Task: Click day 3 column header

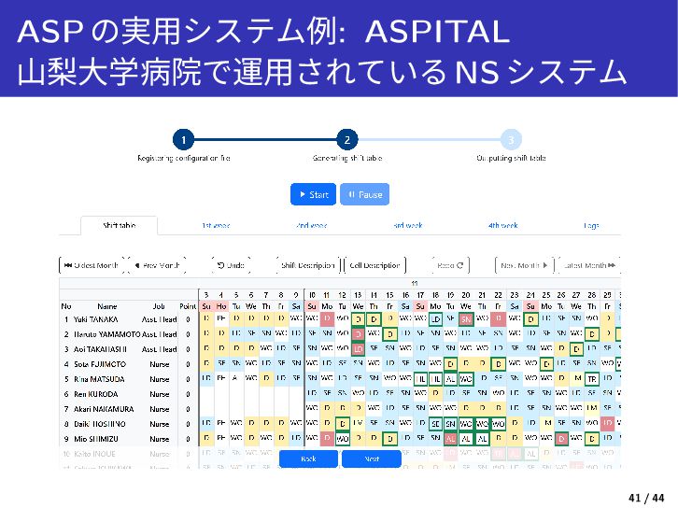Action: point(206,295)
